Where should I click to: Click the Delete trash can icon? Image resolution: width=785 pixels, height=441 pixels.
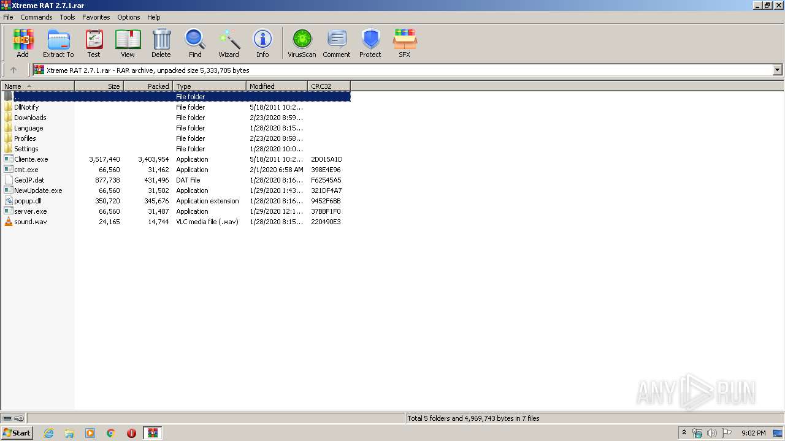(161, 43)
